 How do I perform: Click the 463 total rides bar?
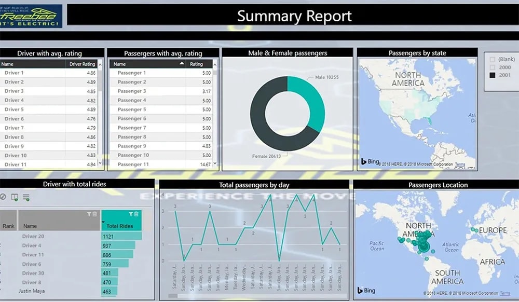pyautogui.click(x=109, y=292)
